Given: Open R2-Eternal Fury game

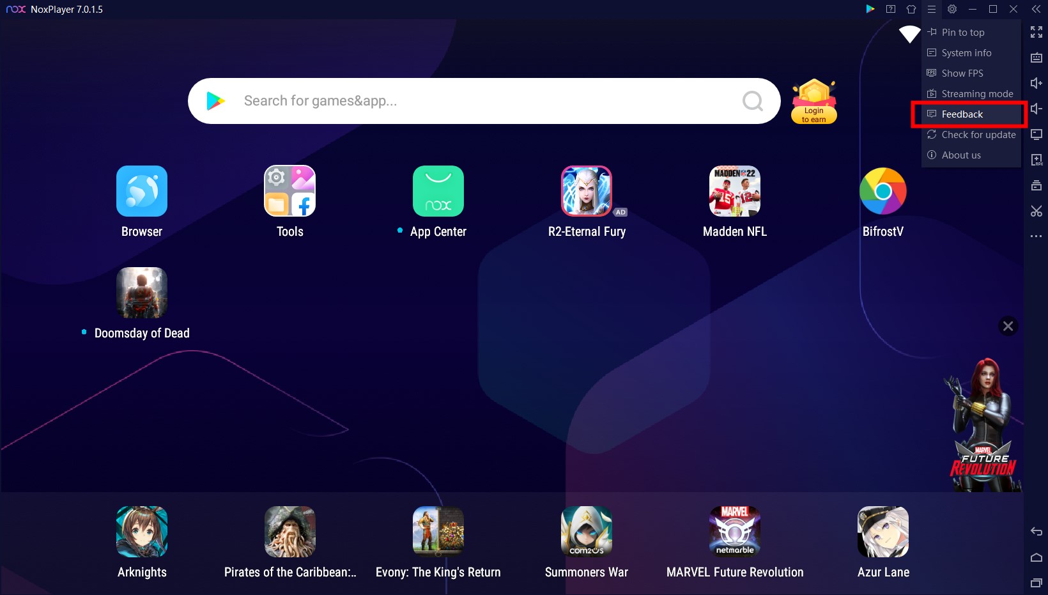Looking at the screenshot, I should coord(587,191).
